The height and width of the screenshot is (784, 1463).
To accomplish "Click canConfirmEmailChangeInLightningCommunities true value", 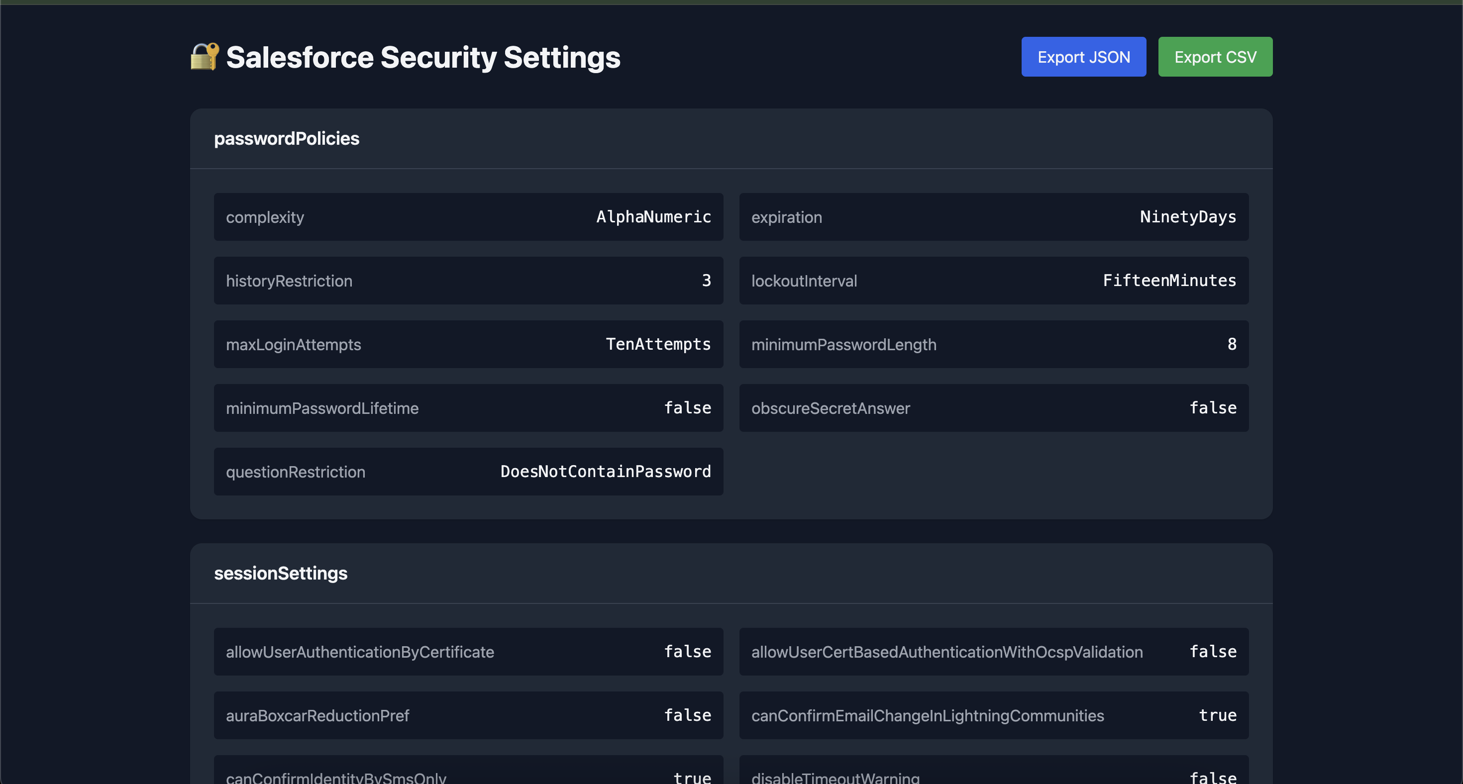I will (1217, 715).
